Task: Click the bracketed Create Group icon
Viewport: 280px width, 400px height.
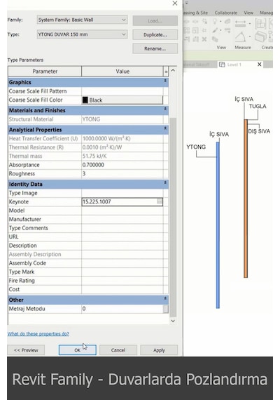Action: pos(260,23)
